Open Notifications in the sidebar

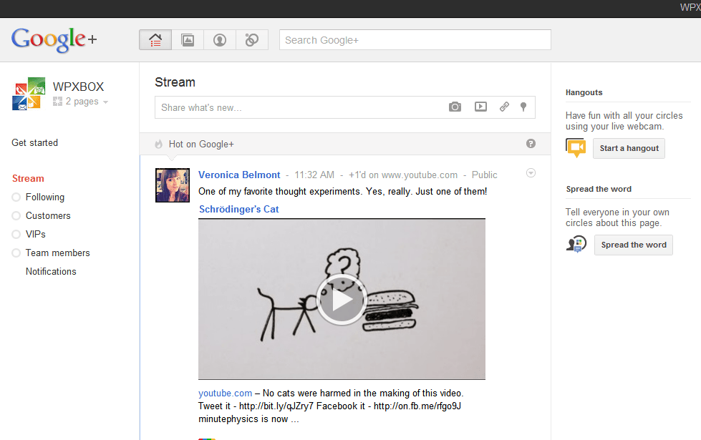pos(51,271)
